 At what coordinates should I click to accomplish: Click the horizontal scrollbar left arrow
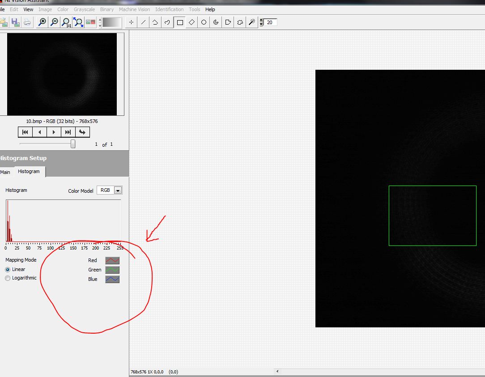tap(277, 371)
